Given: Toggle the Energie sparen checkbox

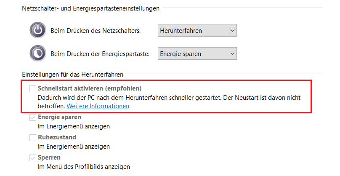Looking at the screenshot, I should [x=33, y=117].
